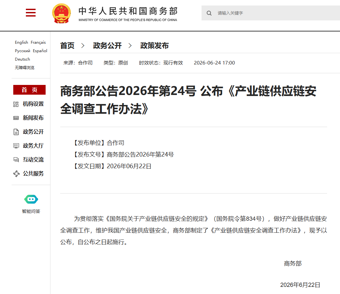340x294 pixels.
Task: Open 新闻发布 menu item
Action: (33, 118)
